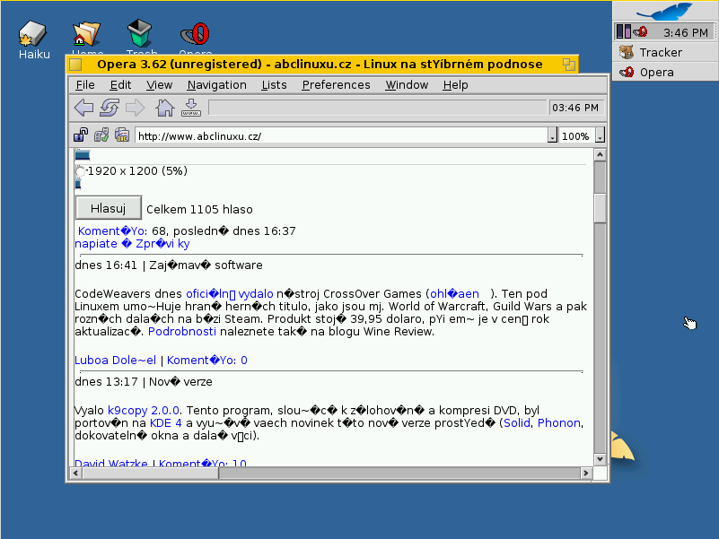Follow the KDE 4 link
719x539 pixels.
tap(165, 423)
